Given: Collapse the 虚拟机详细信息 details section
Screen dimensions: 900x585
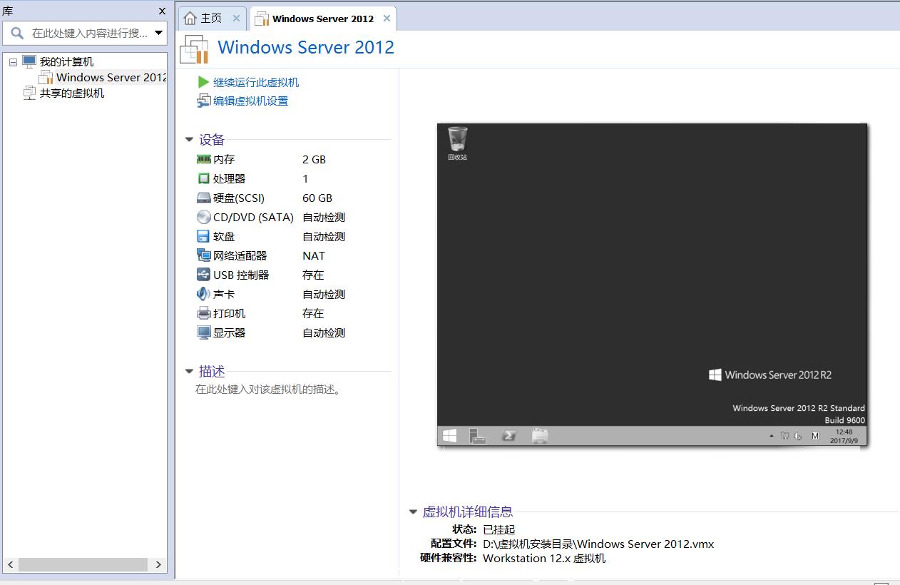Looking at the screenshot, I should 413,512.
